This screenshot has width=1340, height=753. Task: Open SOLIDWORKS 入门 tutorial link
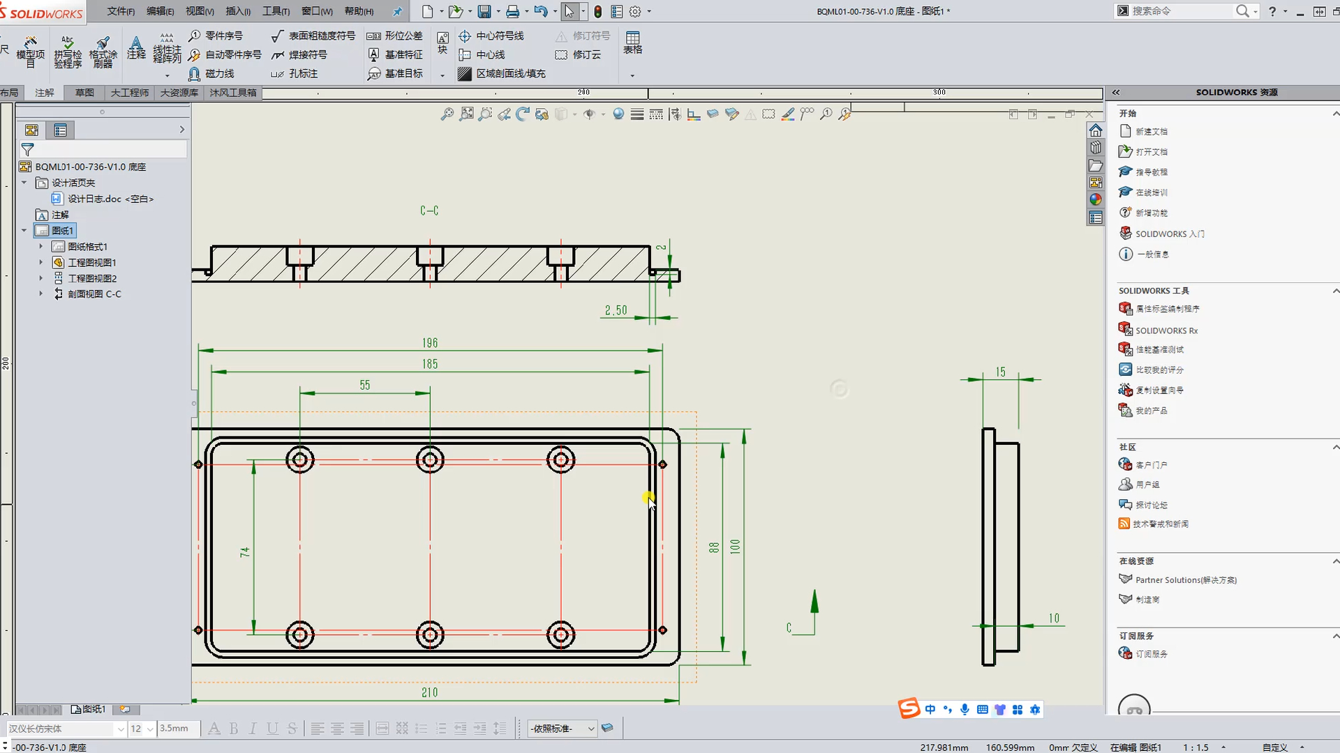(x=1168, y=234)
